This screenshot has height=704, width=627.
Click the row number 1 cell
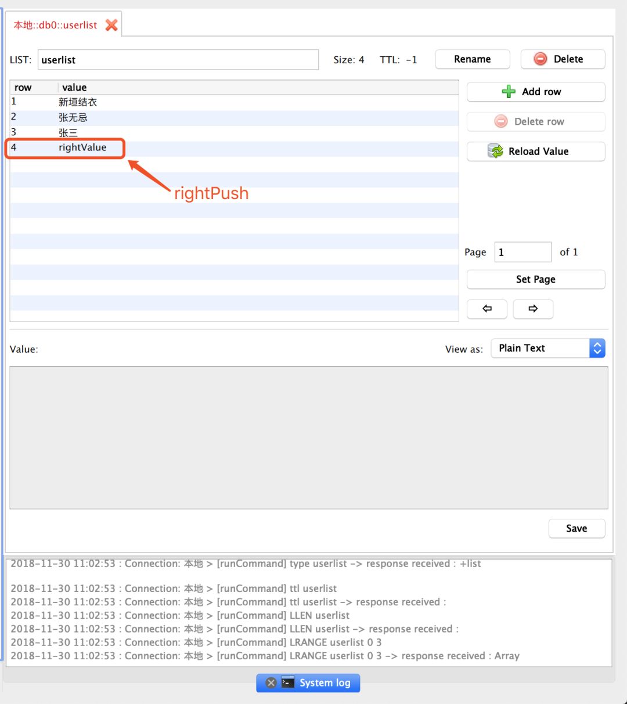(34, 102)
